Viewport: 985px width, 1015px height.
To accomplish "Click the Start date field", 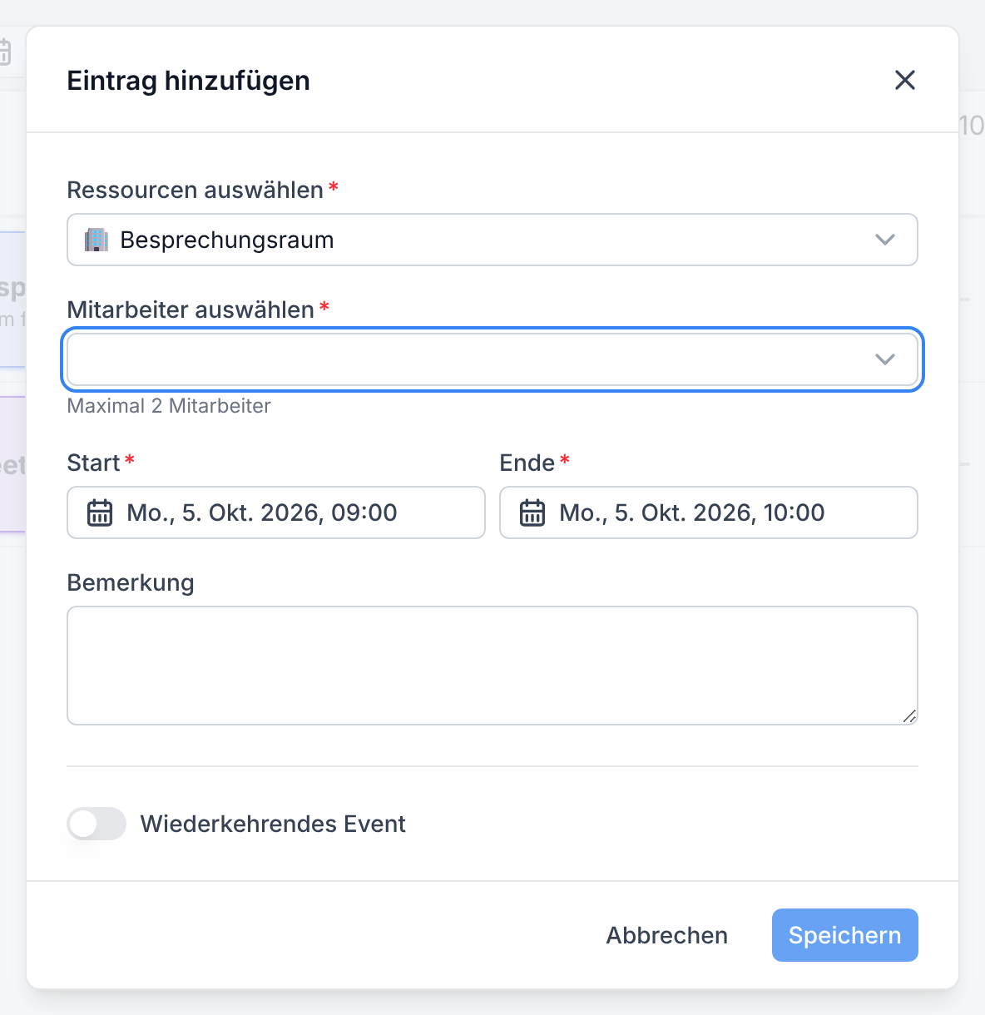I will coord(276,512).
